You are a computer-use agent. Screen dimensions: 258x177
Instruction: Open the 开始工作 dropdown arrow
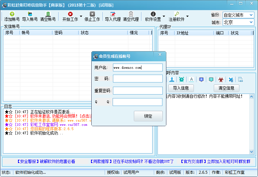click(81, 16)
